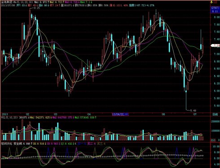Click the 2013/07/08 date text
Image resolution: width=220 pixels, height=168 pixels.
(x=8, y=5)
